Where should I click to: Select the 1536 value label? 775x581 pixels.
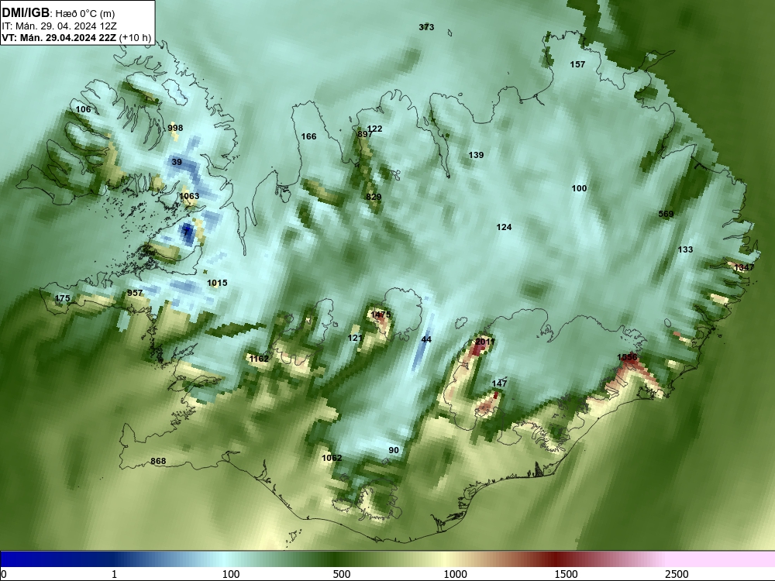coord(627,357)
